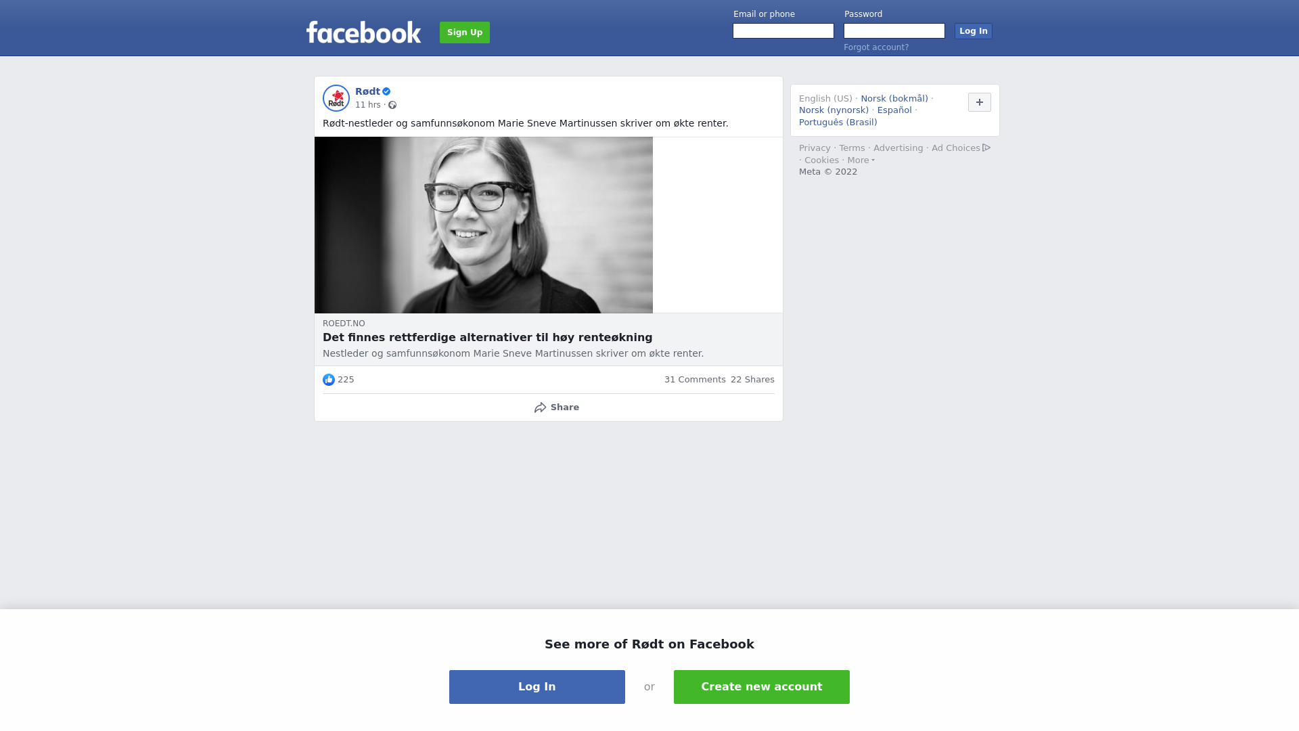Click the Rødt page profile picture
Image resolution: width=1299 pixels, height=731 pixels.
336,98
